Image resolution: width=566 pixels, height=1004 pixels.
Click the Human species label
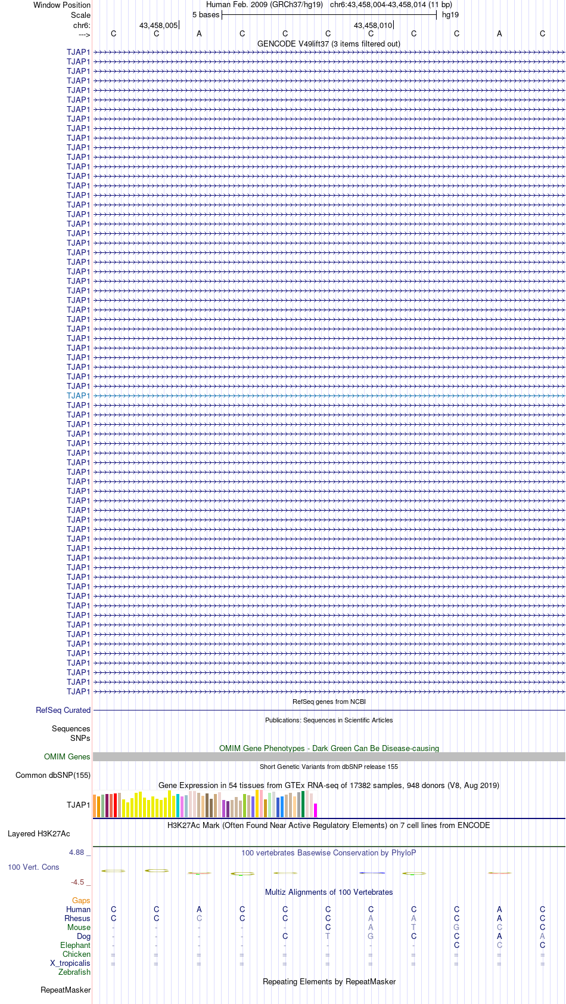(79, 910)
